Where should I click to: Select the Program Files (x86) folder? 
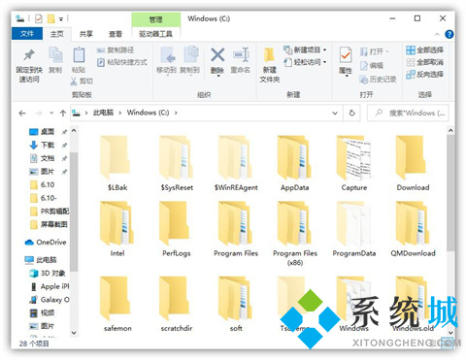pos(295,234)
